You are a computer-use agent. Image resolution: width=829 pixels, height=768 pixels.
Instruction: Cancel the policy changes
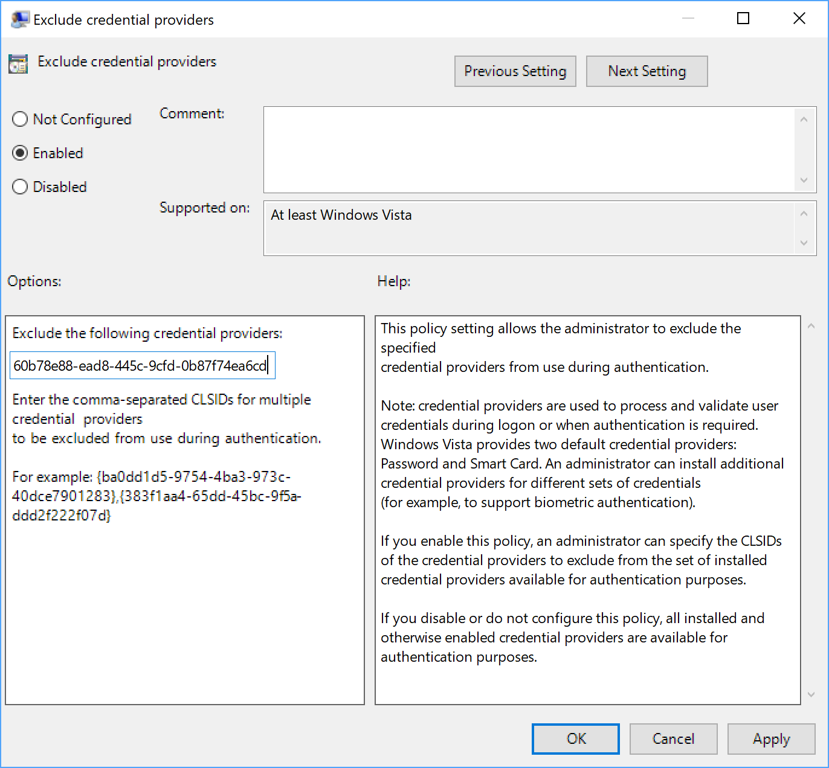pos(673,739)
